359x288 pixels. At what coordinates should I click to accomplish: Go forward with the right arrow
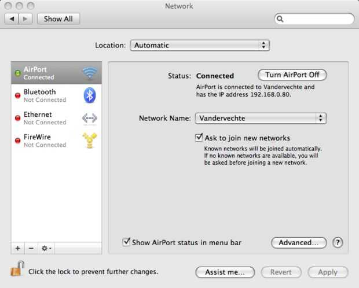(x=25, y=19)
